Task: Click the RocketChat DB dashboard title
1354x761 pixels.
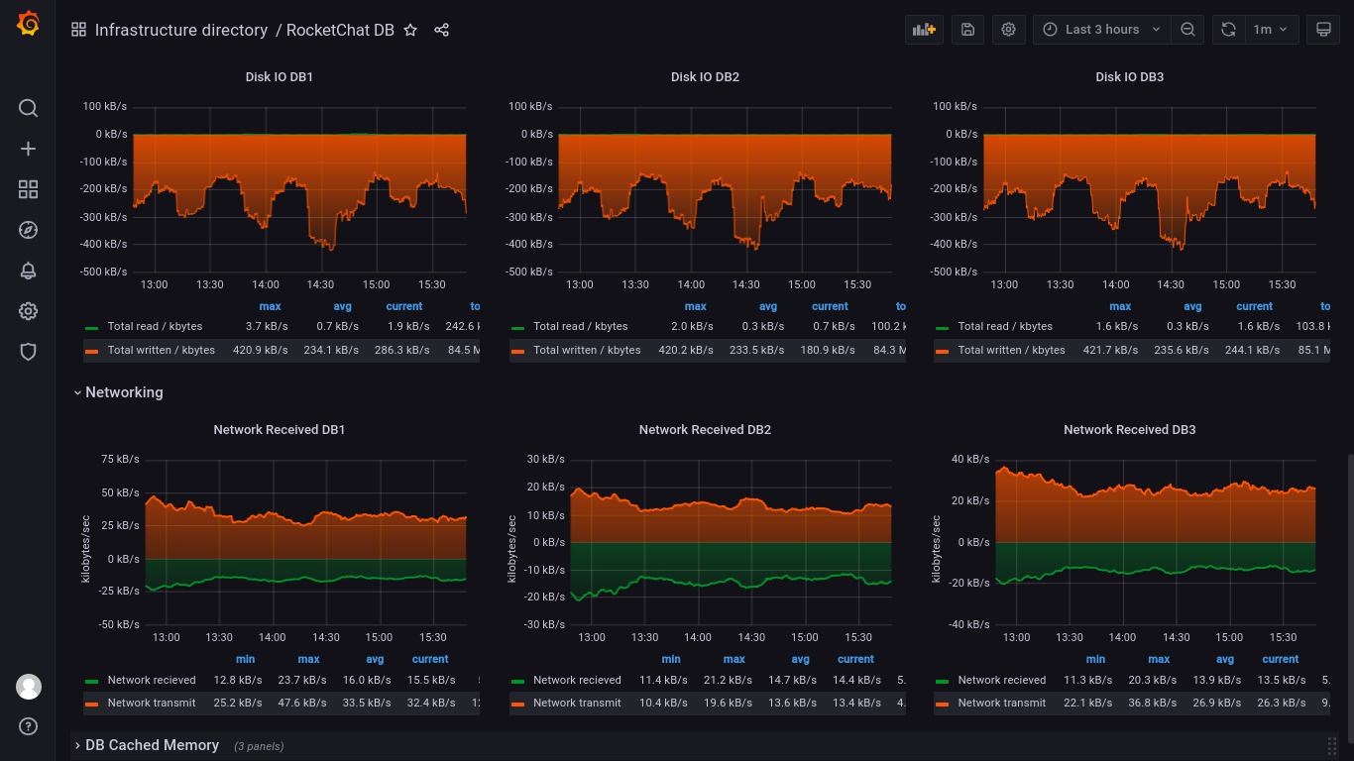Action: tap(340, 30)
